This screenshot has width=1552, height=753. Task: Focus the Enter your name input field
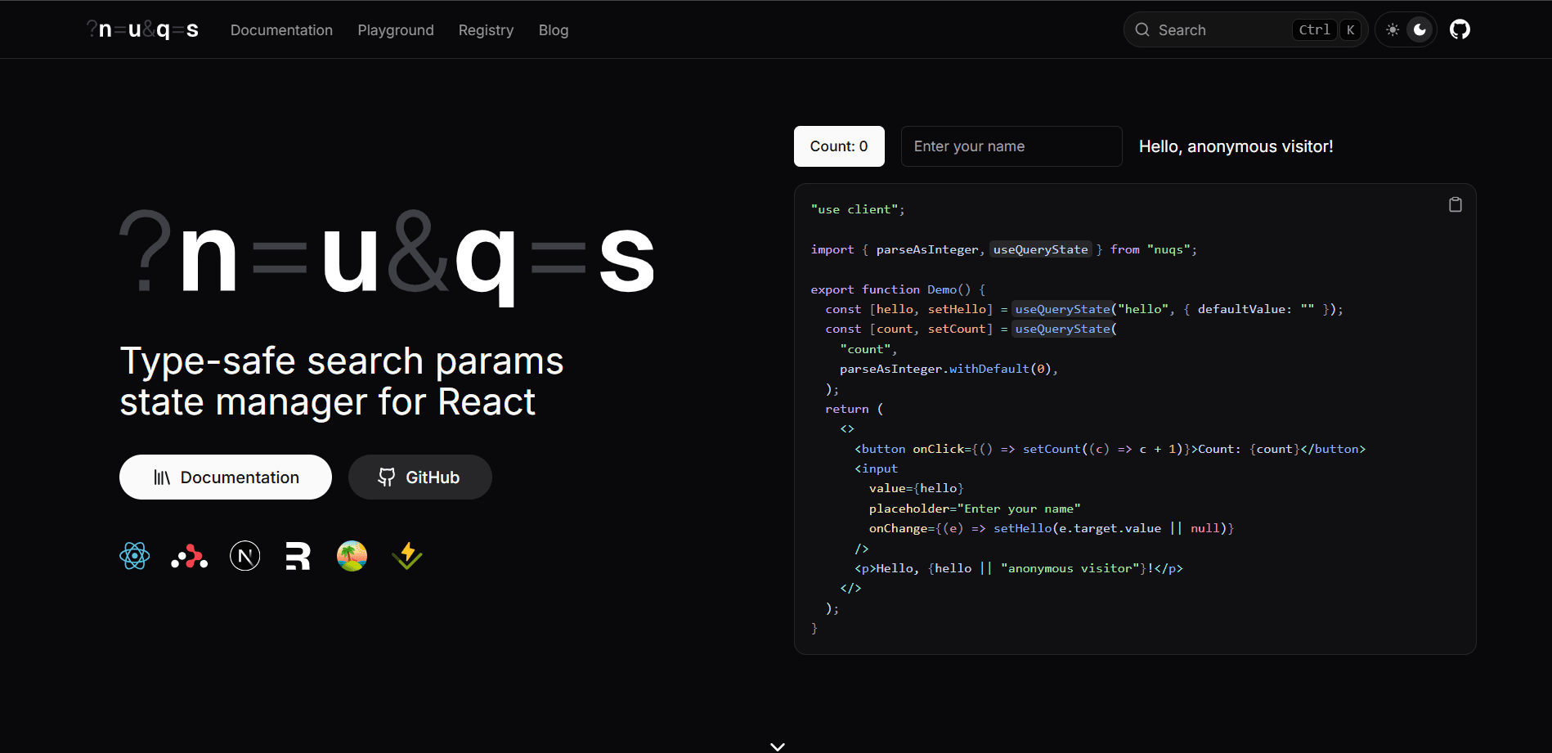click(1011, 146)
